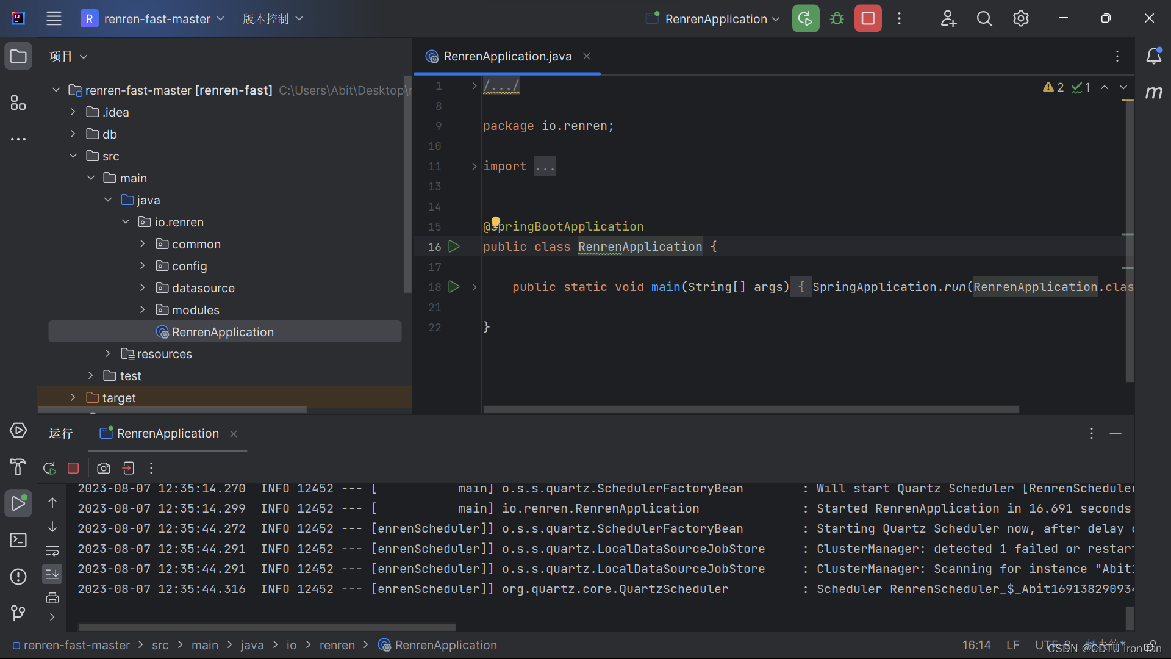Open more actions next to top stop button
This screenshot has height=659, width=1171.
(899, 18)
